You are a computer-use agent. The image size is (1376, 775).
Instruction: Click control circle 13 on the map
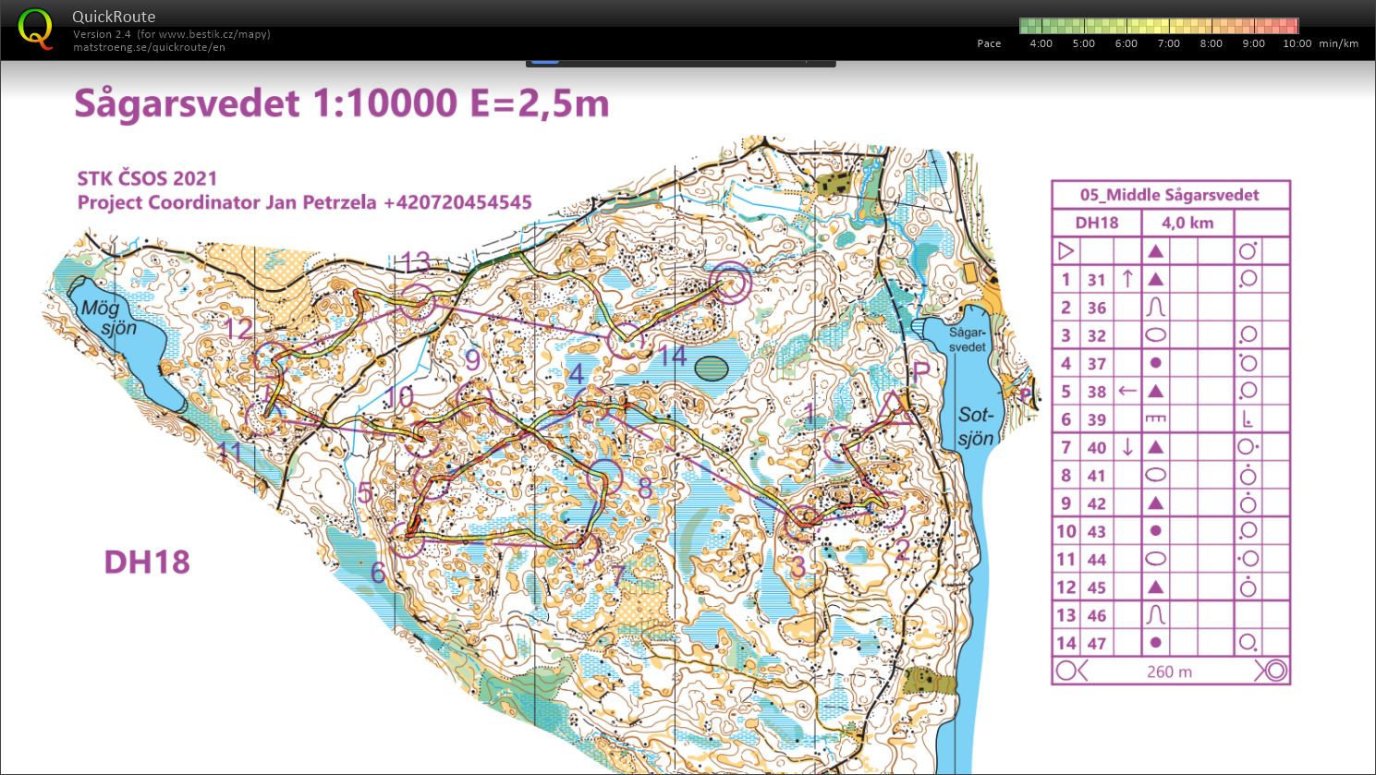tap(417, 300)
